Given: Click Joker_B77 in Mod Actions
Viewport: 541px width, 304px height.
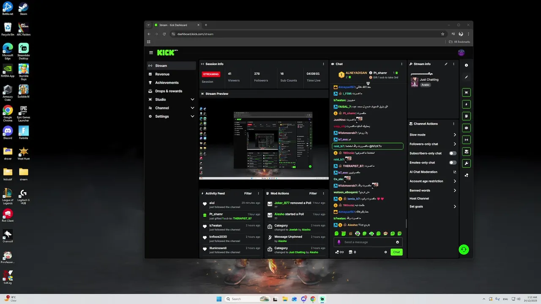Looking at the screenshot, I should click(x=282, y=203).
